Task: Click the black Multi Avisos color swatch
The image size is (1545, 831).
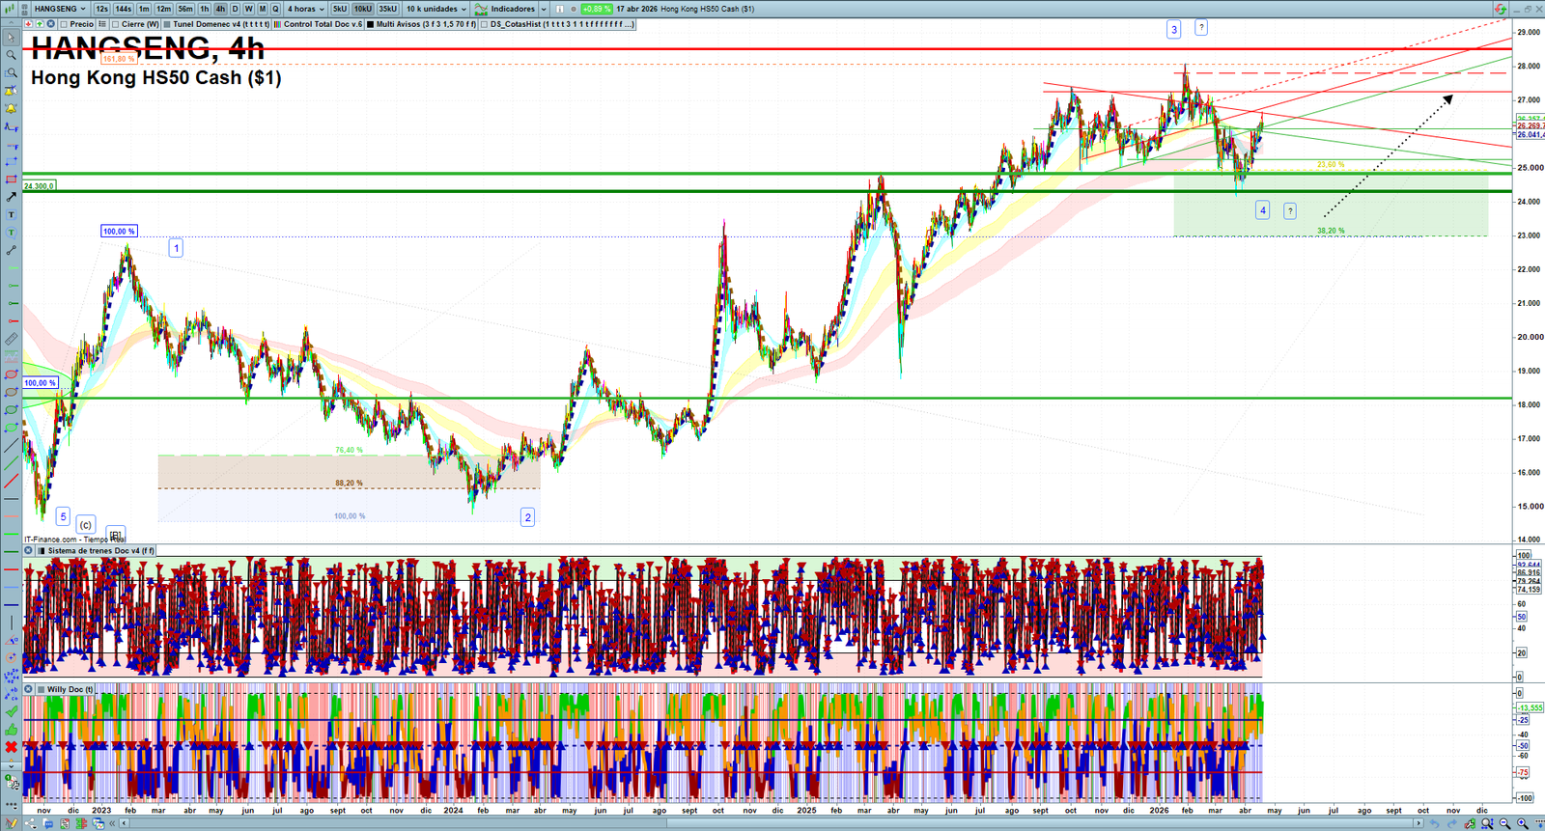Action: point(371,24)
